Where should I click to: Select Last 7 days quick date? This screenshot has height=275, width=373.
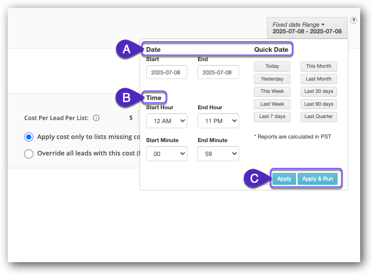point(272,116)
